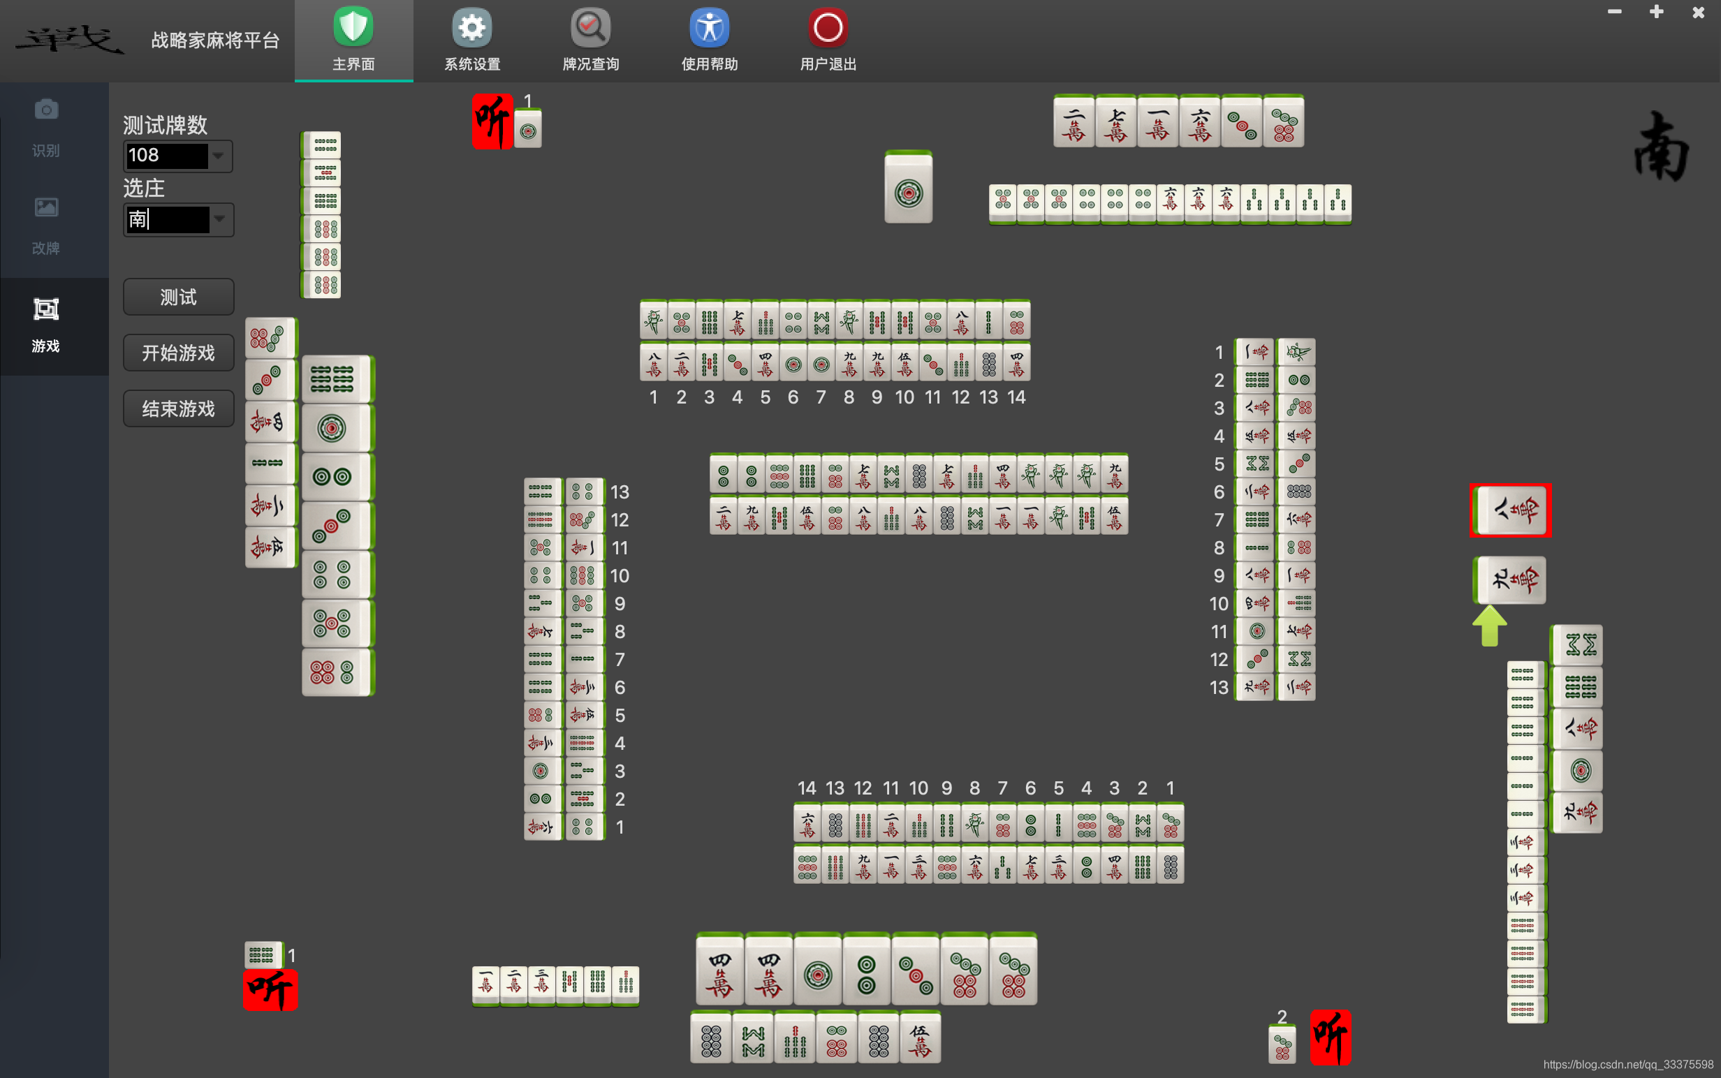
Task: Click the red 听 badge bottom-right
Action: coord(1330,1038)
